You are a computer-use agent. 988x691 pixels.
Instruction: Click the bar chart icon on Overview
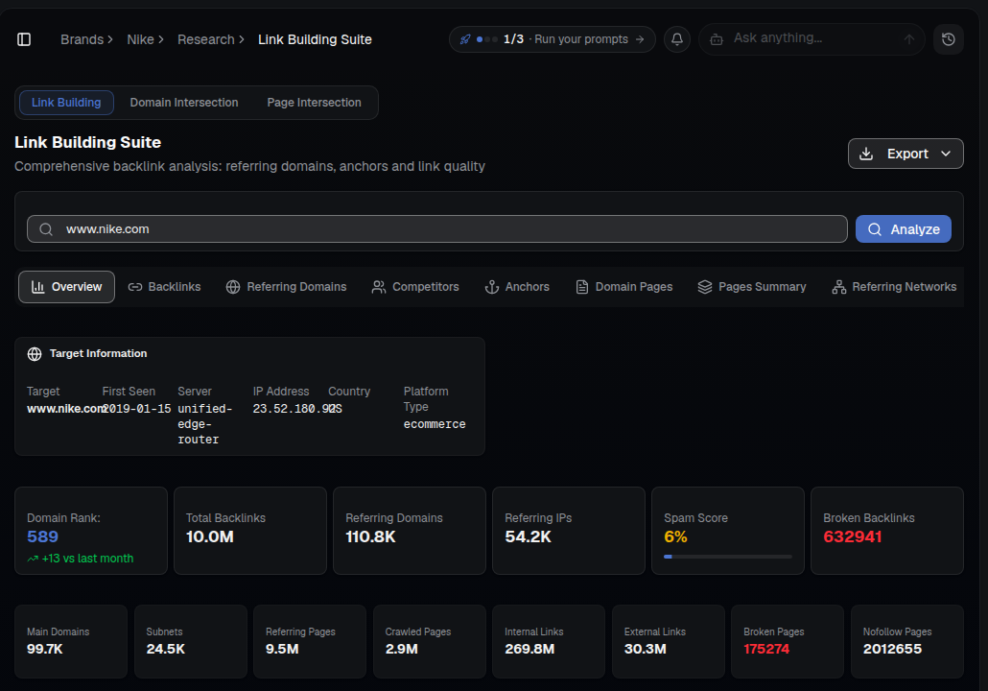click(37, 287)
